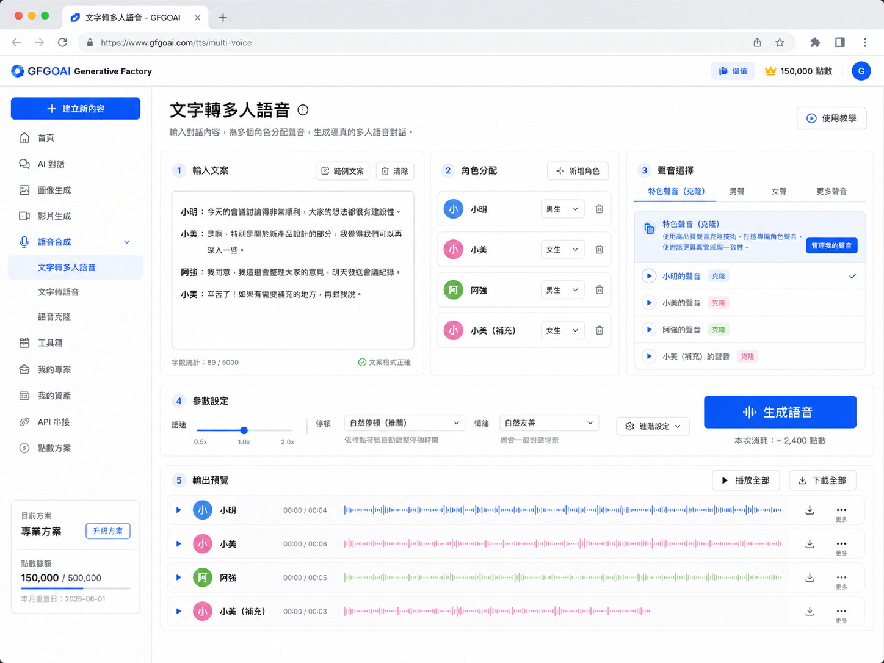Delete 小美（補充）character with its trash icon
This screenshot has height=663, width=884.
[x=600, y=330]
